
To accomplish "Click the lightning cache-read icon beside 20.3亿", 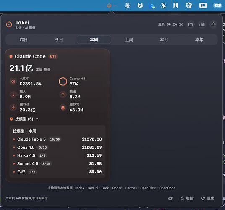I will 13,108.
